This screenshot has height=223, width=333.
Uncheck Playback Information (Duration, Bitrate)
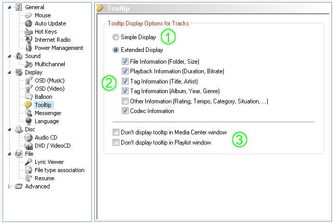(x=125, y=71)
